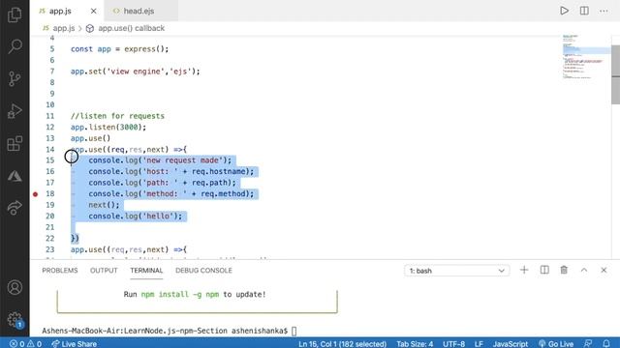
Task: Open the Azure view in activity bar
Action: point(15,176)
